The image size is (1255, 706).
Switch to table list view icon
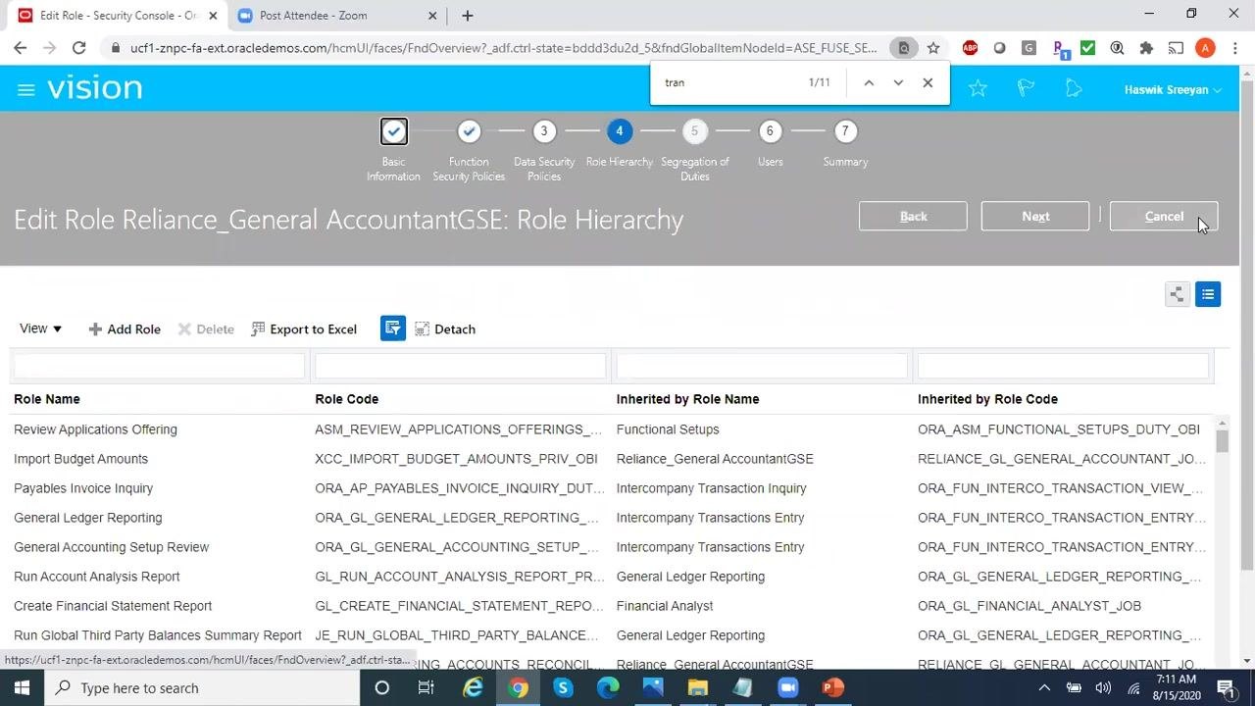click(x=1208, y=294)
